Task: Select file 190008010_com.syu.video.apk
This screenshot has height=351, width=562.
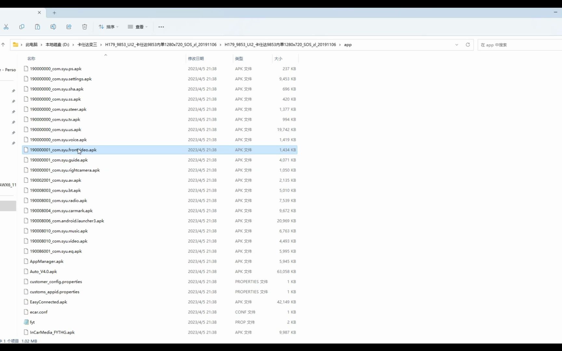Action: click(160, 241)
